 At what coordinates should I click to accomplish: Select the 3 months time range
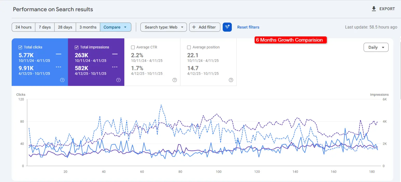(x=88, y=27)
